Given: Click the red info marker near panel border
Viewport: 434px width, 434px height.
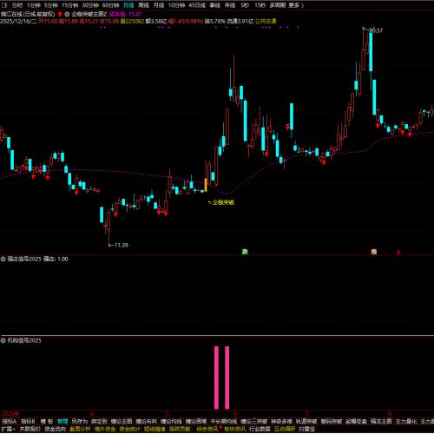Looking at the screenshot, I should (398, 253).
